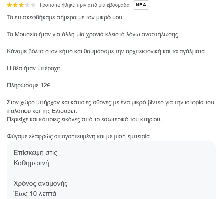Click the fourth gray rating star
This screenshot has width=219, height=199.
(x=27, y=5)
